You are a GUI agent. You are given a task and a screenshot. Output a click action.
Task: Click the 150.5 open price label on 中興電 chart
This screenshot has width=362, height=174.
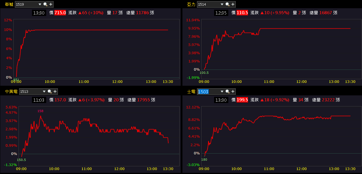click(x=21, y=160)
